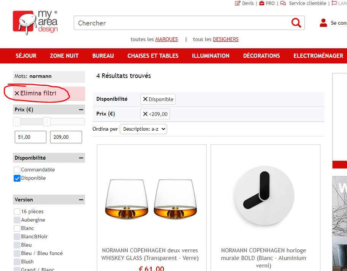This screenshot has height=271, width=347.
Task: Click the Elimina filtri text
Action: (38, 94)
